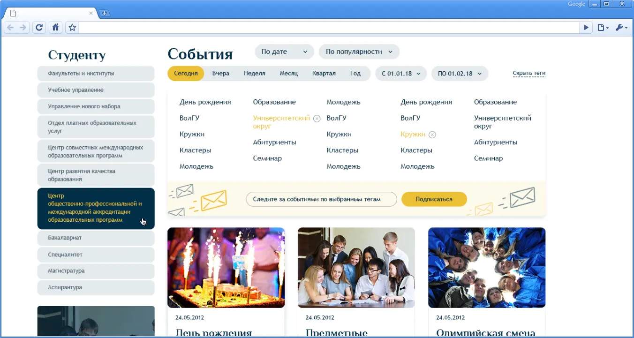Open the Предметные event title
The height and width of the screenshot is (338, 634).
[x=337, y=333]
